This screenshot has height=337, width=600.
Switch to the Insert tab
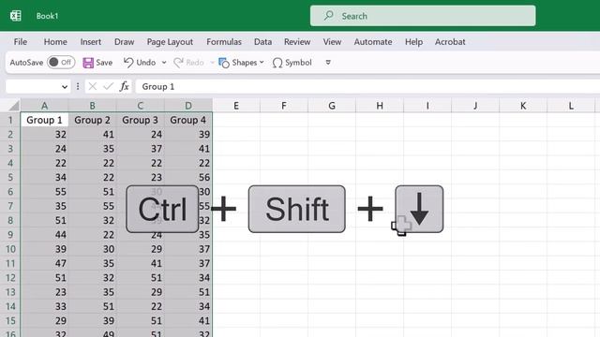pos(91,41)
